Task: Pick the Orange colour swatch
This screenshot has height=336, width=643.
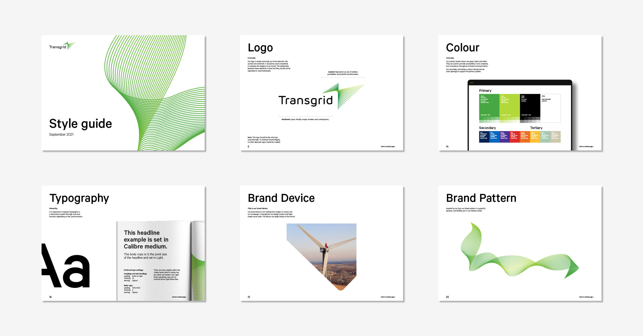Action: [525, 137]
